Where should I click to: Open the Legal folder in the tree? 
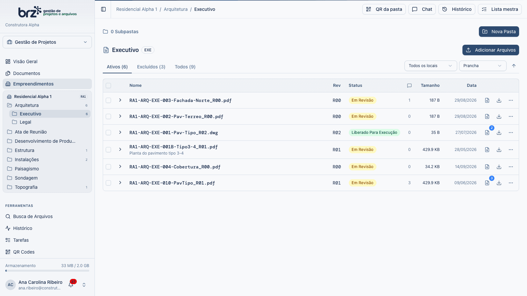tap(50, 122)
